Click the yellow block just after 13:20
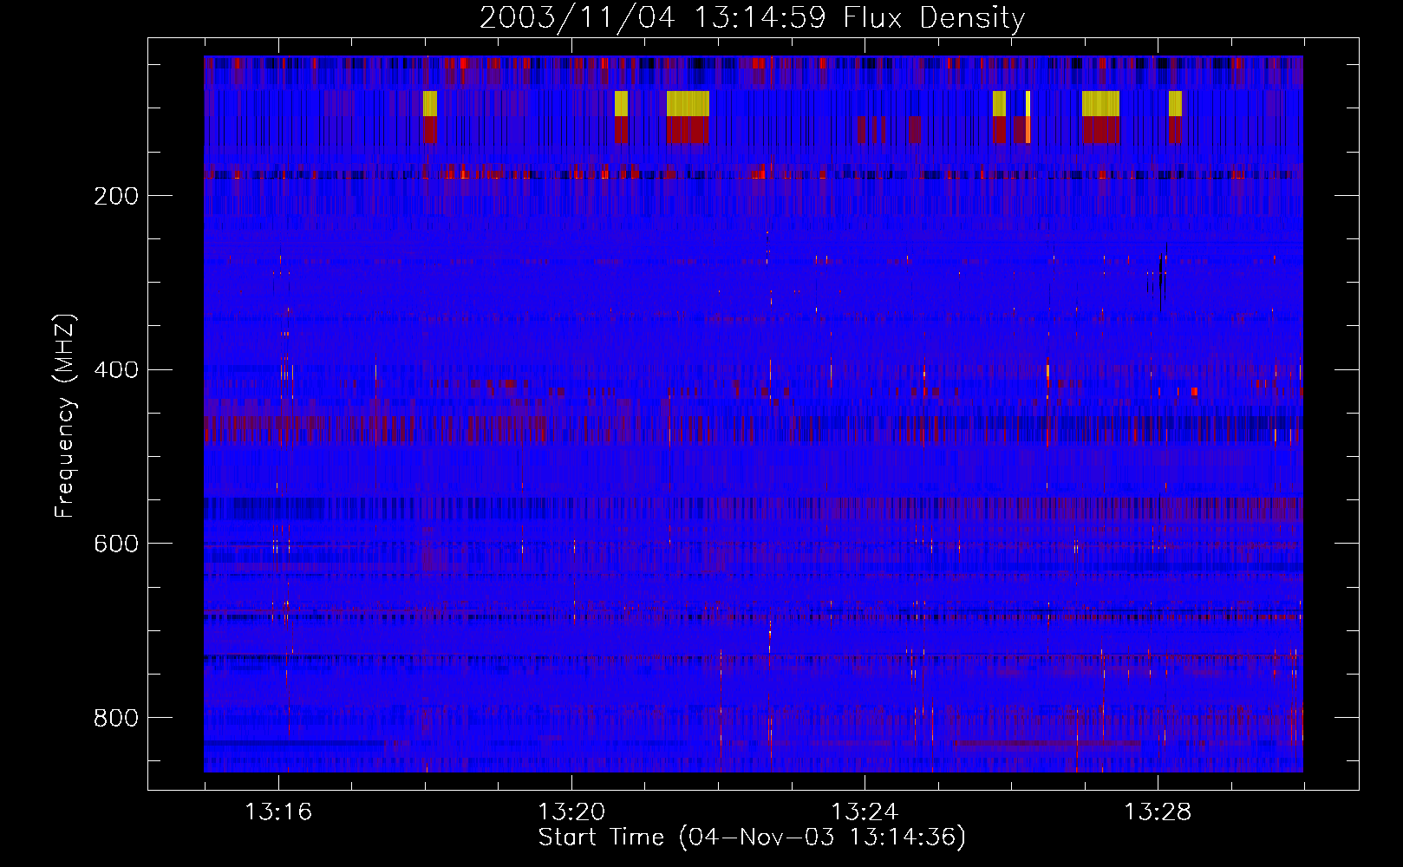 621,104
